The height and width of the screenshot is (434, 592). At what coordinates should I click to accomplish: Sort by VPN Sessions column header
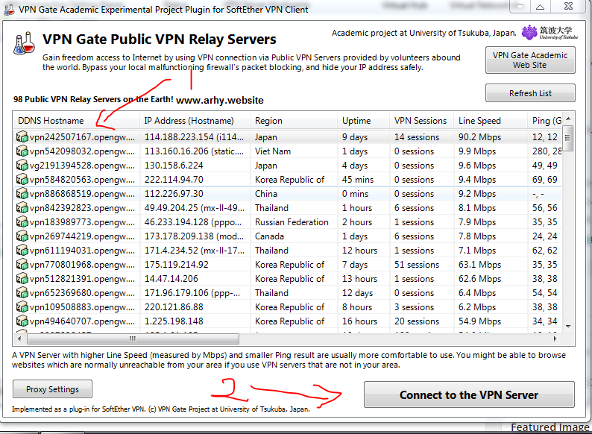[421, 121]
